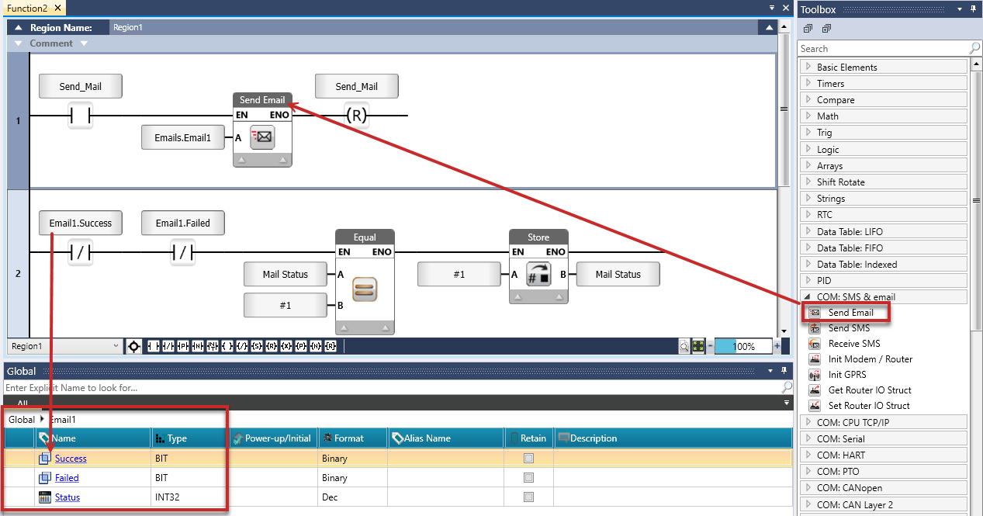Switch to the Function2 tab
Image resolution: width=983 pixels, height=516 pixels.
(x=34, y=8)
